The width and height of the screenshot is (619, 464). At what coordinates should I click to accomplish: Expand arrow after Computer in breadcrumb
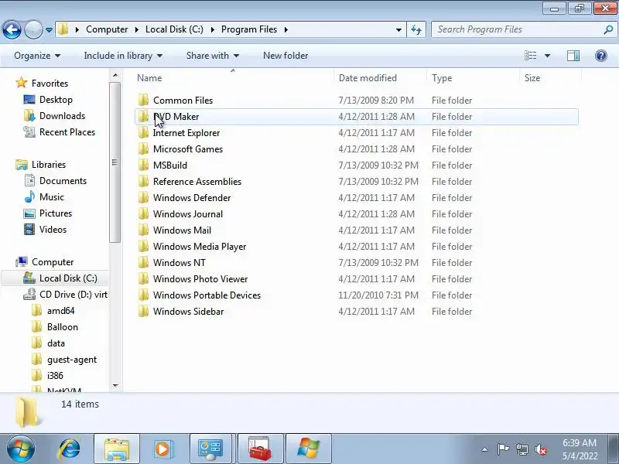pos(137,29)
